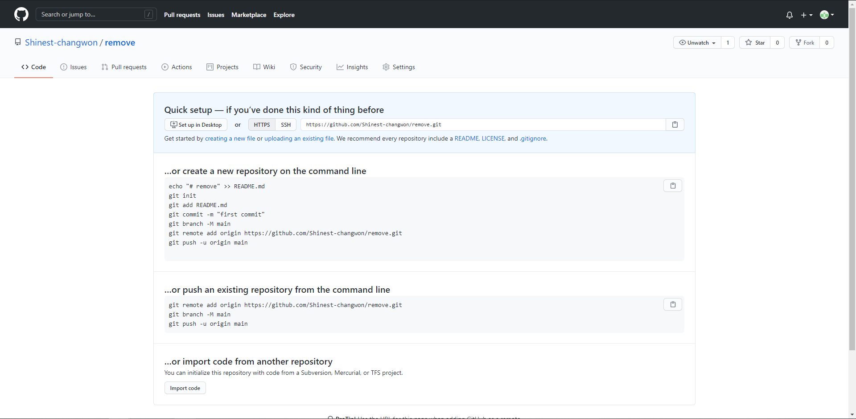Open the Issues repository tab
This screenshot has height=419, width=856.
coord(74,67)
